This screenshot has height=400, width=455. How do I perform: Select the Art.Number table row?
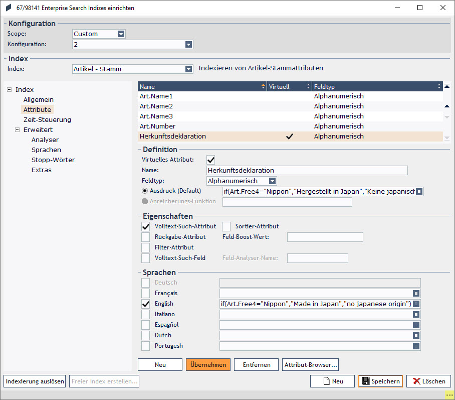coord(290,126)
